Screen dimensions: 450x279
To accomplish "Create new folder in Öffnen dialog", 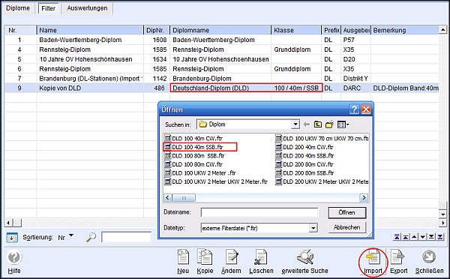I will (329, 124).
